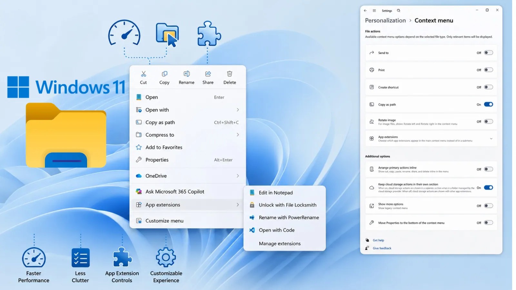The height and width of the screenshot is (290, 516).
Task: Click the File actions section header
Action: point(372,31)
